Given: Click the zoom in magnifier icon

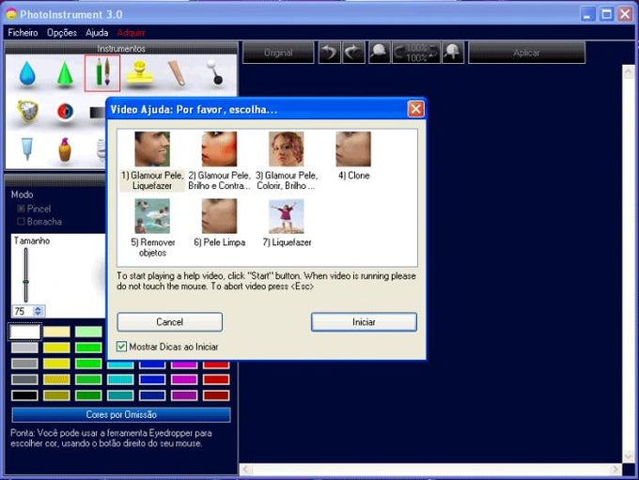Looking at the screenshot, I should [453, 53].
